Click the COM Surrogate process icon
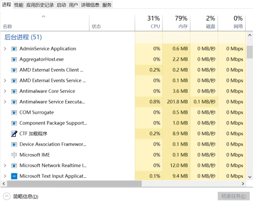 click(x=14, y=112)
